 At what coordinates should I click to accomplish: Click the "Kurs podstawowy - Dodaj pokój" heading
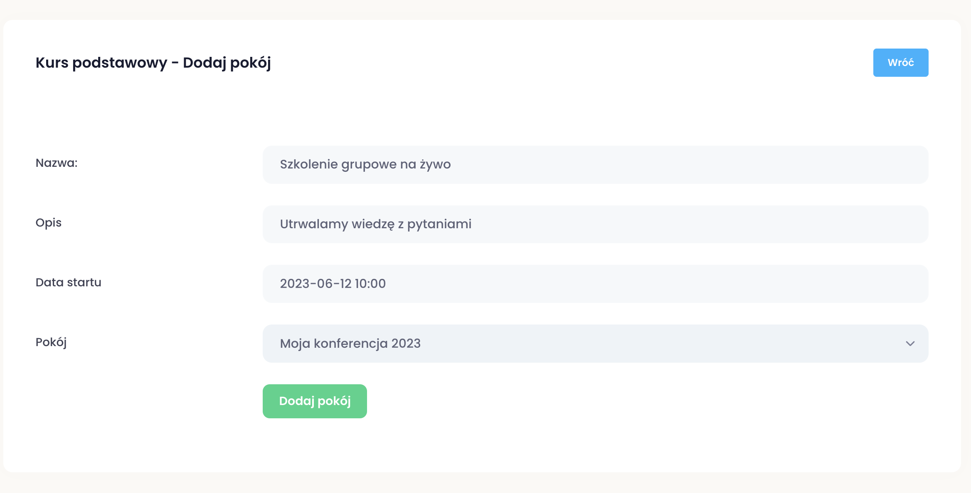coord(153,63)
